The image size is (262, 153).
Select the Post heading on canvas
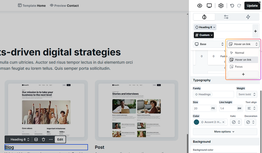tap(99, 147)
